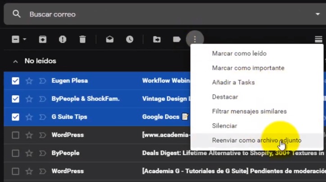Mark ByPeople Deals Digest important
This screenshot has height=182, width=326.
point(43,153)
